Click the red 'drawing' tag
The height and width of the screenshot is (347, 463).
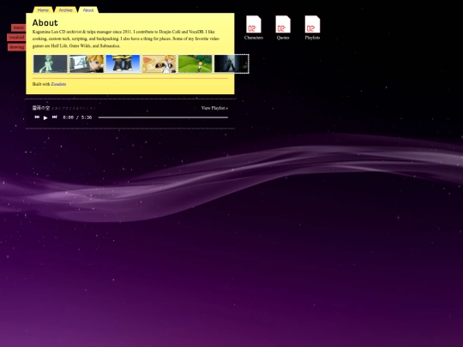pyautogui.click(x=17, y=47)
